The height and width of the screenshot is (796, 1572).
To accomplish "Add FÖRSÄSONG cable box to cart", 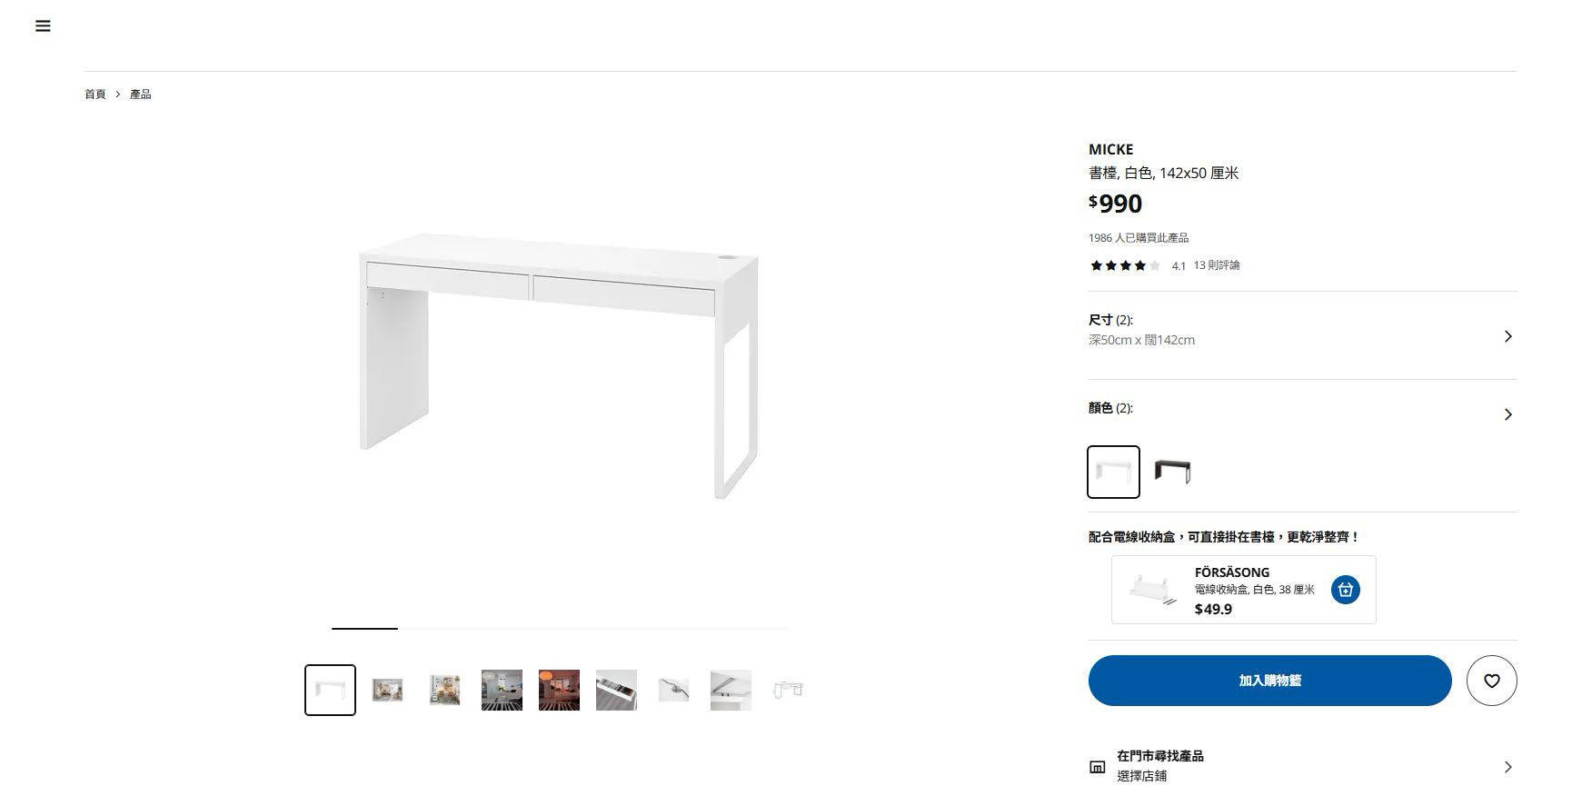I will click(1345, 590).
